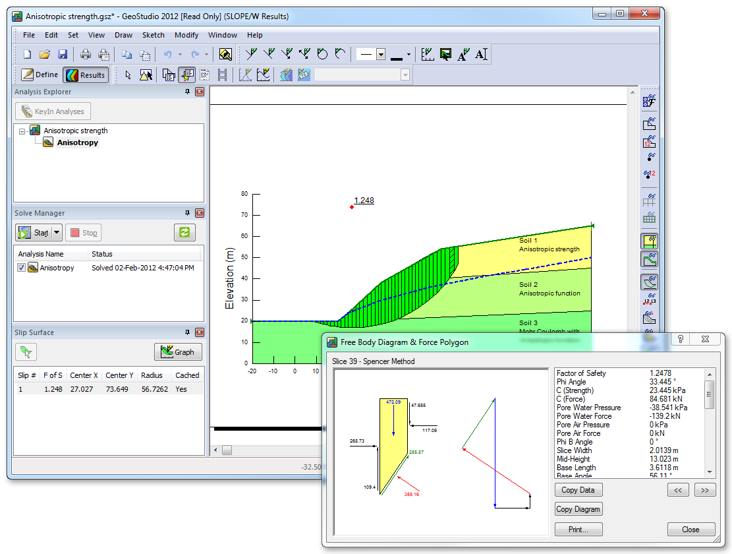Select the sketch text A icon

click(463, 54)
